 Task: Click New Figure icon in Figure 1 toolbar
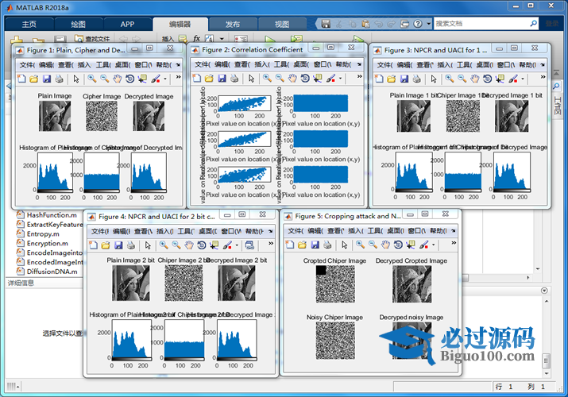coord(21,79)
